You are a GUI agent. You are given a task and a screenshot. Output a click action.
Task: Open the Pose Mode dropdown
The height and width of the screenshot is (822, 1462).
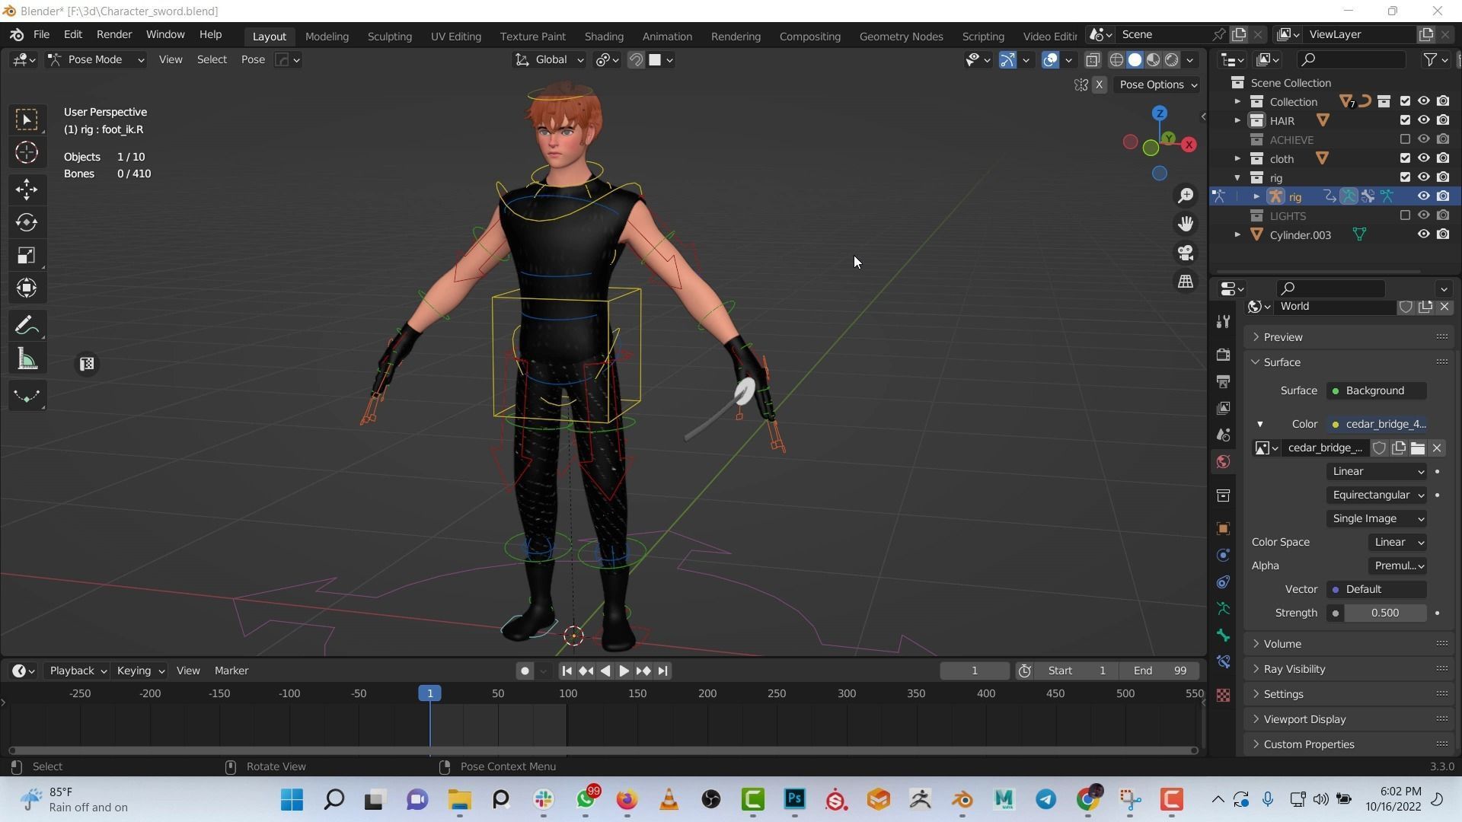click(96, 60)
